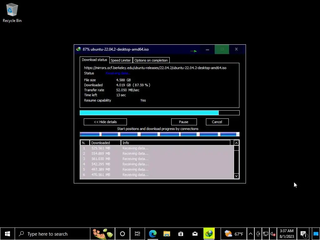Open the Windows Start menu
The width and height of the screenshot is (320, 240).
pos(7,234)
